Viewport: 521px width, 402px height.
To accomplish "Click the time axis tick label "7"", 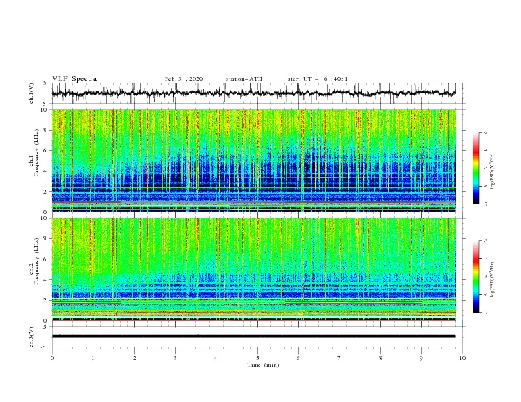I will click(339, 358).
